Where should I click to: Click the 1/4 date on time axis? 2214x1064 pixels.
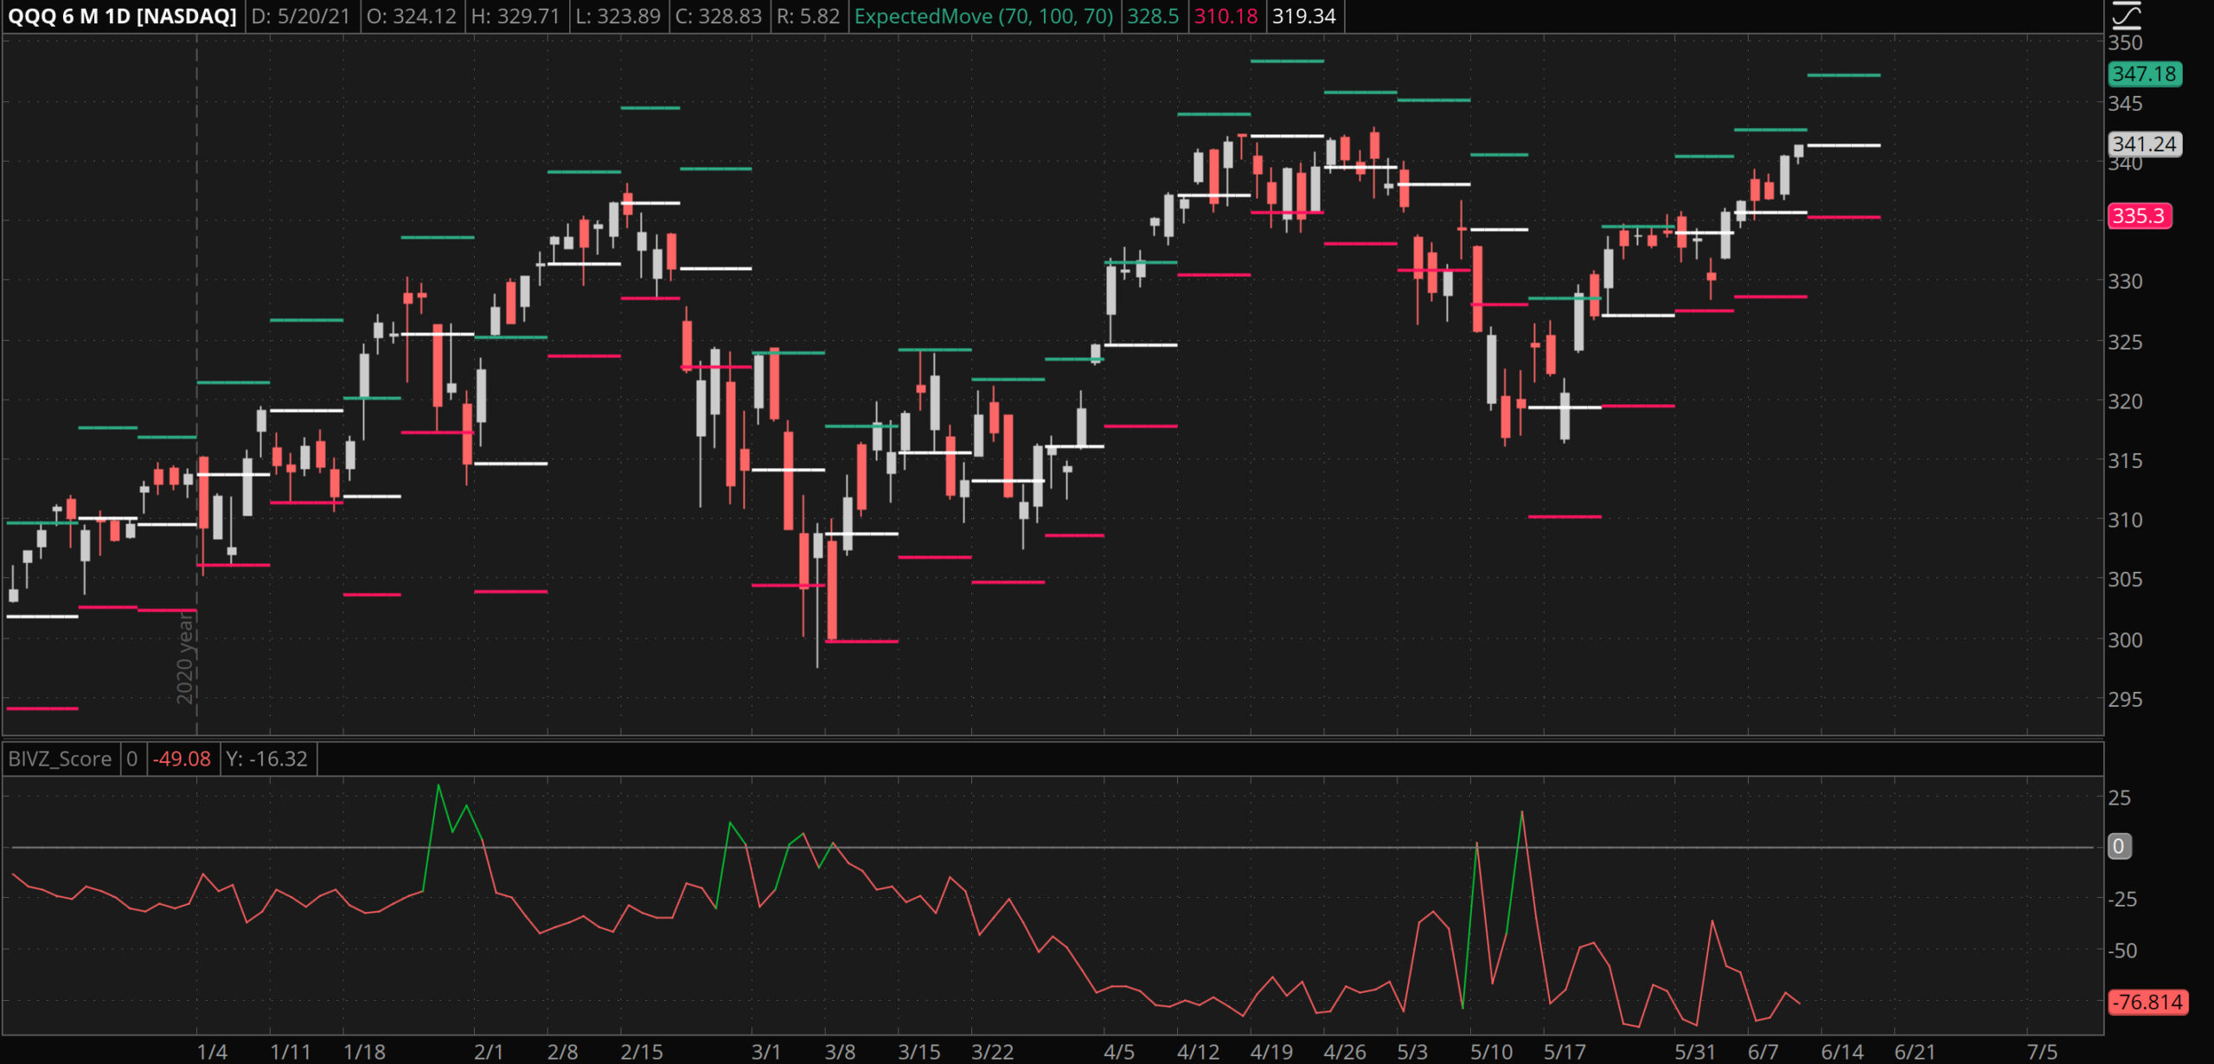[212, 1052]
